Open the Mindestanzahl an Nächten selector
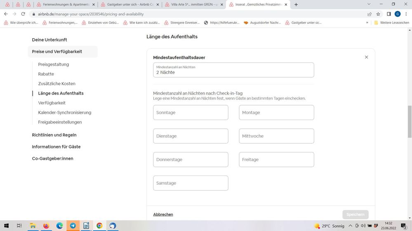 click(x=233, y=70)
